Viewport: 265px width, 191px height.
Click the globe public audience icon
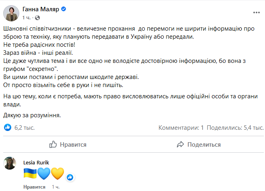[38, 18]
